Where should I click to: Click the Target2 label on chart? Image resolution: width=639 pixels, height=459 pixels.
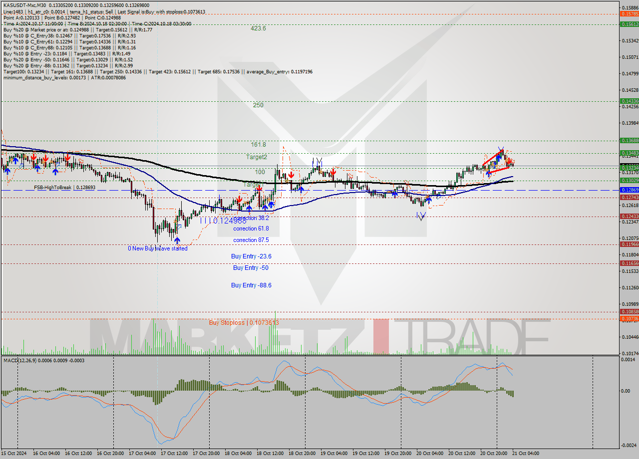click(257, 157)
